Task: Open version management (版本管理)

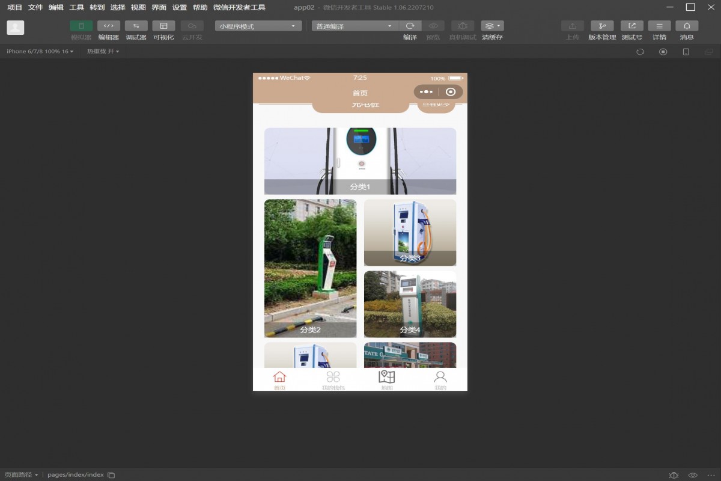Action: point(602,26)
